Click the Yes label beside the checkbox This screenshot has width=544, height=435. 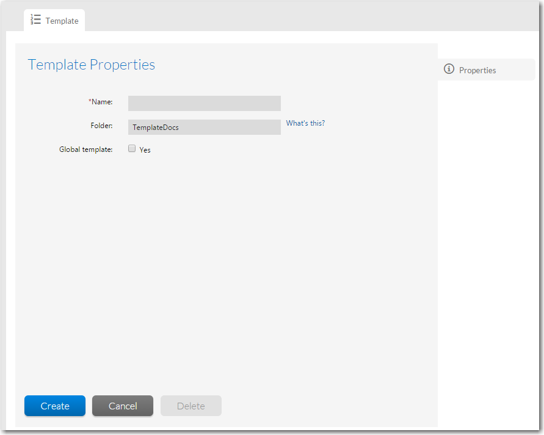[x=145, y=149]
